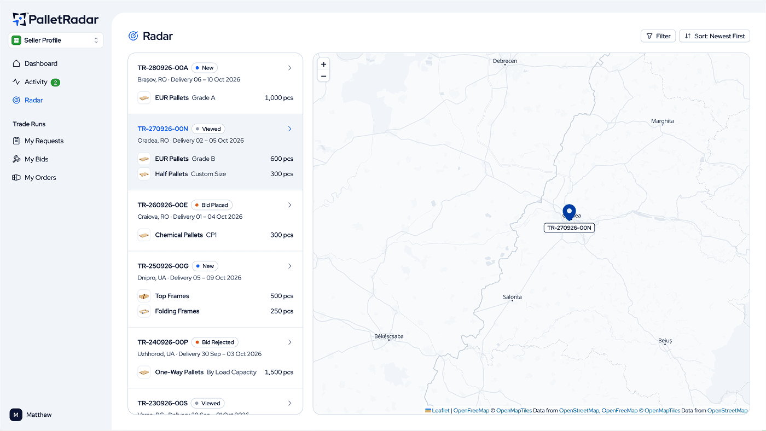Image resolution: width=766 pixels, height=431 pixels.
Task: Click the Debrecen city label on map
Action: (505, 61)
